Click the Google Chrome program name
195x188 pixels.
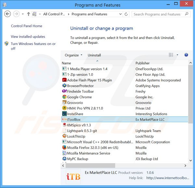pyautogui.click(x=79, y=97)
